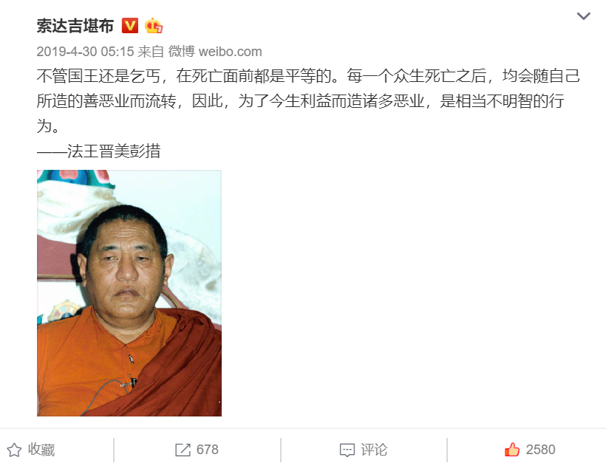Click the crown membership badge icon

click(154, 26)
